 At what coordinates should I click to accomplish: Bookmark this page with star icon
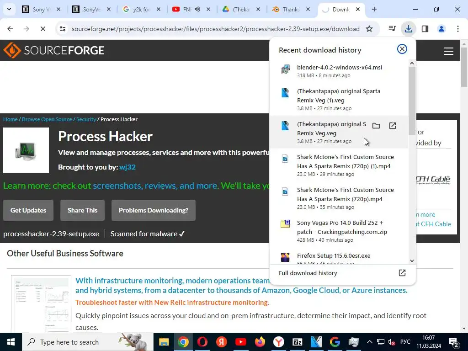coord(369,29)
